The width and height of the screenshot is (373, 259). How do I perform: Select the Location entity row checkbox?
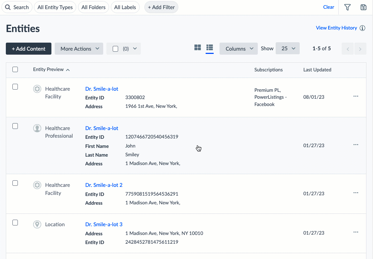pos(15,223)
